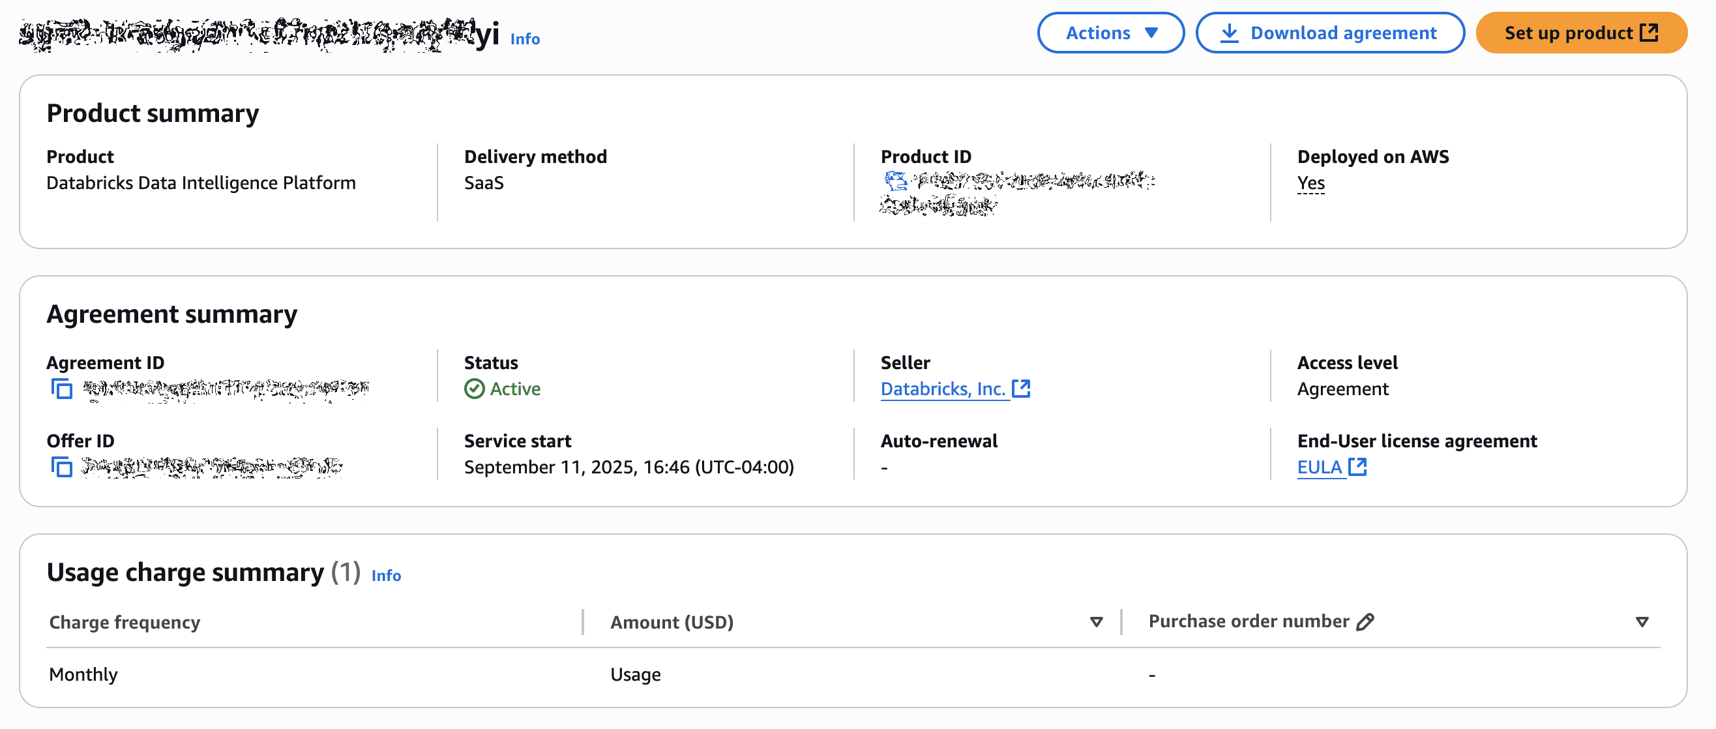Open the Actions dropdown menu
Image resolution: width=1716 pixels, height=729 pixels.
(x=1110, y=32)
